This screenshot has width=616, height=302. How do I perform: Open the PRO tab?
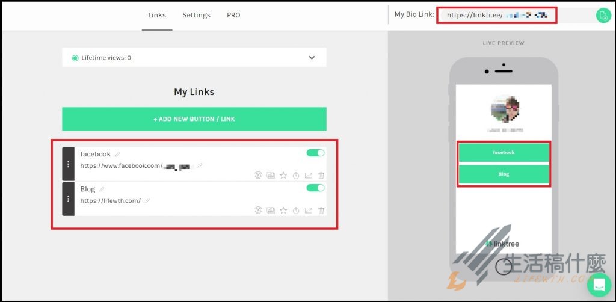point(233,15)
